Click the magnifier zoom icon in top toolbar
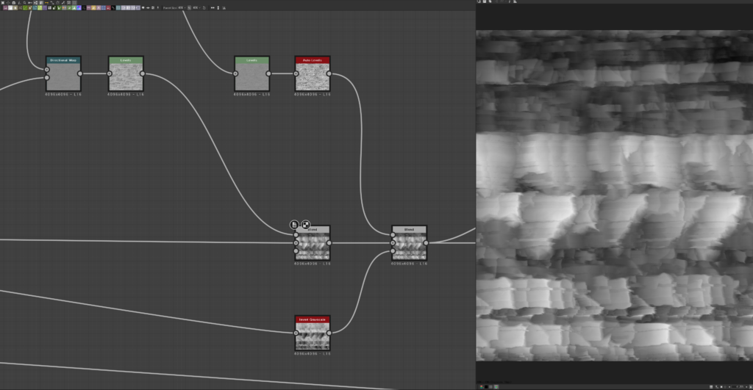Viewport: 753px width, 390px height. (x=24, y=2)
